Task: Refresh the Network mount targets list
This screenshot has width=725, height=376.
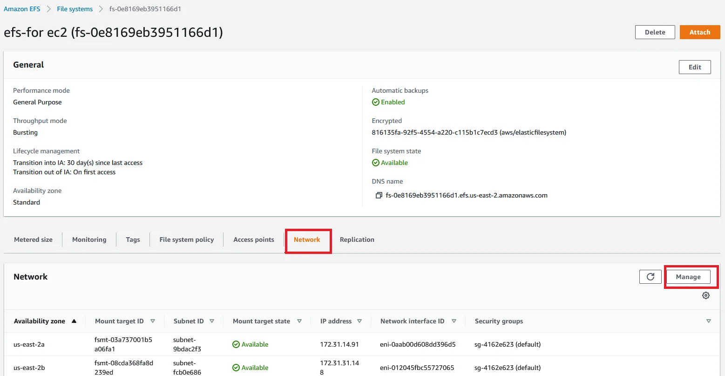Action: (650, 277)
